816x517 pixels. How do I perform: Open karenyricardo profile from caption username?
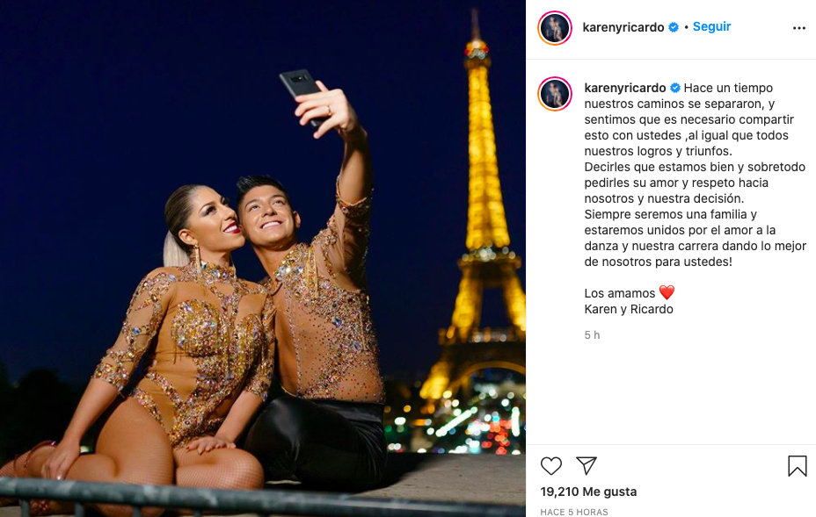tap(625, 88)
